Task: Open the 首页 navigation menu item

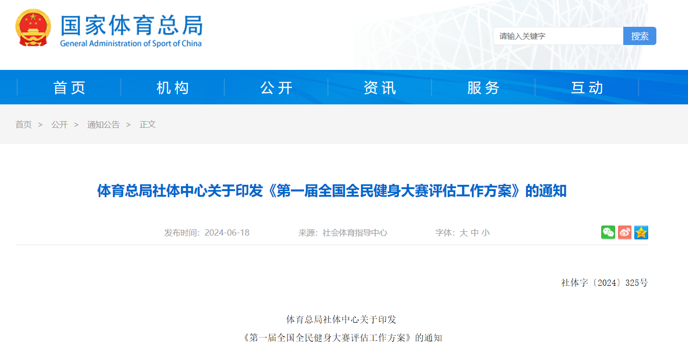Action: coord(69,88)
